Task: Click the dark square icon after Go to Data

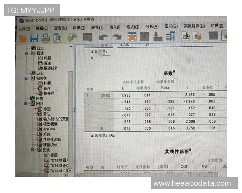Action: pyautogui.click(x=145, y=37)
